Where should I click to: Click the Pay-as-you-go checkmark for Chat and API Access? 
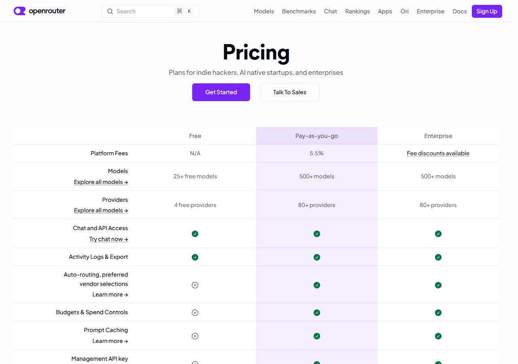point(317,234)
